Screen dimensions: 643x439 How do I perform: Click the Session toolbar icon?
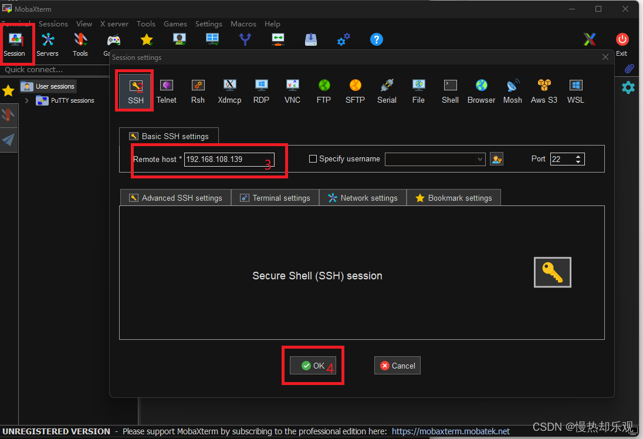(15, 45)
